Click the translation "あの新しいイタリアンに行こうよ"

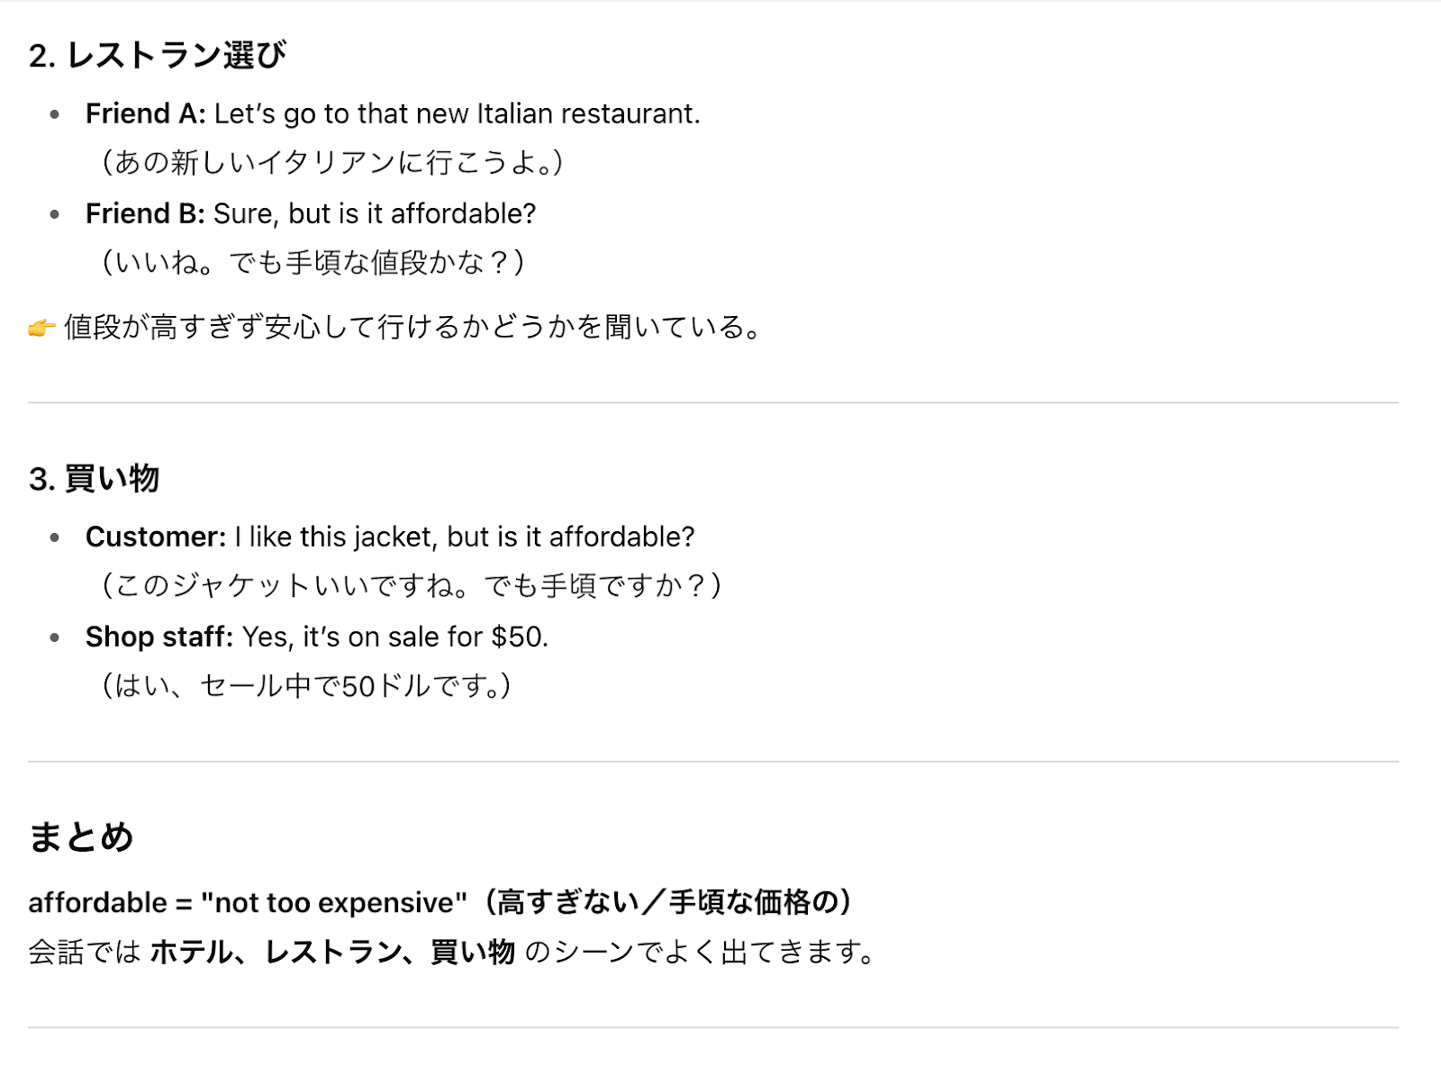coord(332,163)
